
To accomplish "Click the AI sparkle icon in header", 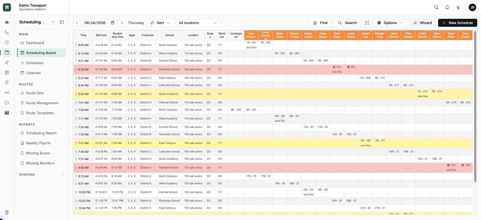I will (458, 7).
